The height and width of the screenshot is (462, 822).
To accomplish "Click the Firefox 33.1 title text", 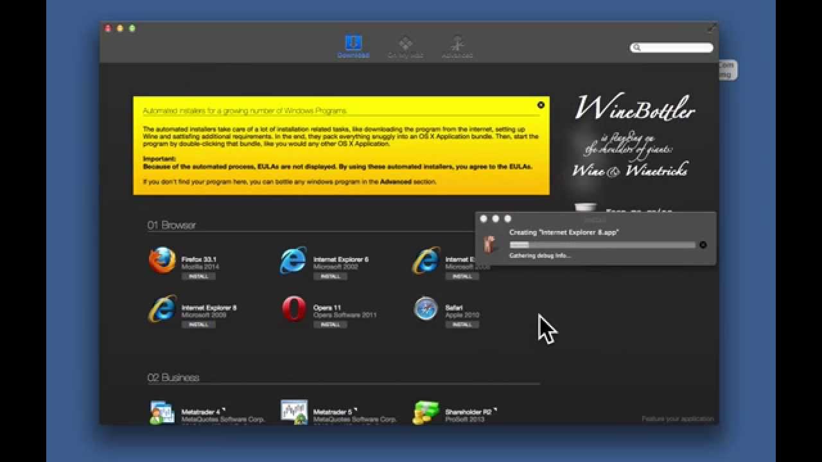I will 199,260.
